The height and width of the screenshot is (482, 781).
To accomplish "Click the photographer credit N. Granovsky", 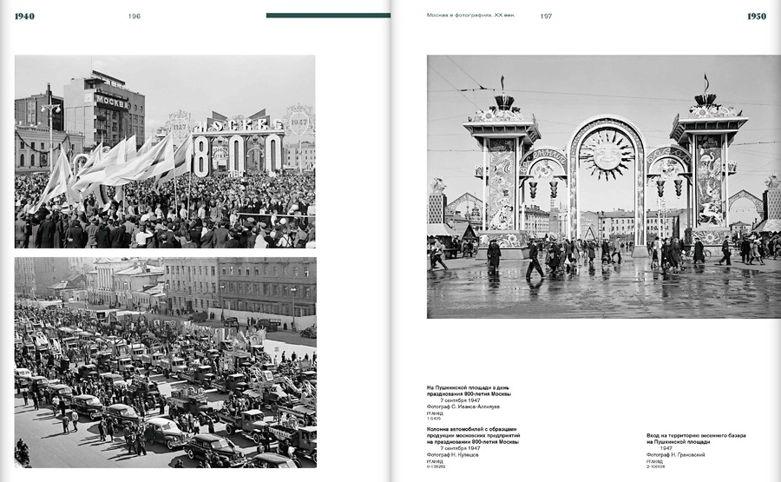I will click(675, 454).
